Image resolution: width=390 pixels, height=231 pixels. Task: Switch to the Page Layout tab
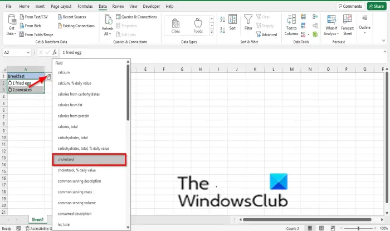tap(61, 6)
